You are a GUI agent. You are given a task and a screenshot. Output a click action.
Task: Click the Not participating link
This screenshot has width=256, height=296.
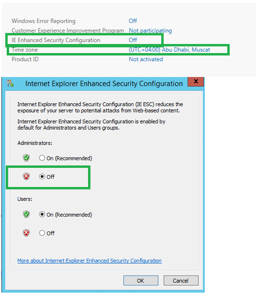coord(150,31)
